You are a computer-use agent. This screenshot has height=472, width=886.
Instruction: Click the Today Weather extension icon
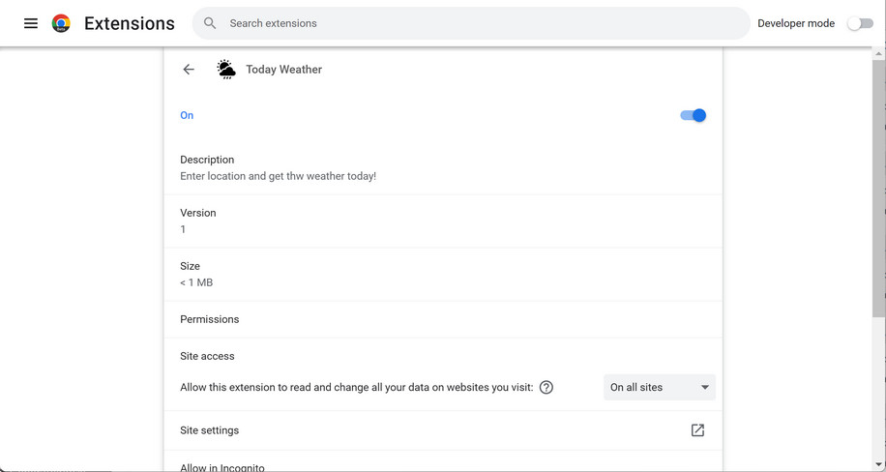(226, 70)
